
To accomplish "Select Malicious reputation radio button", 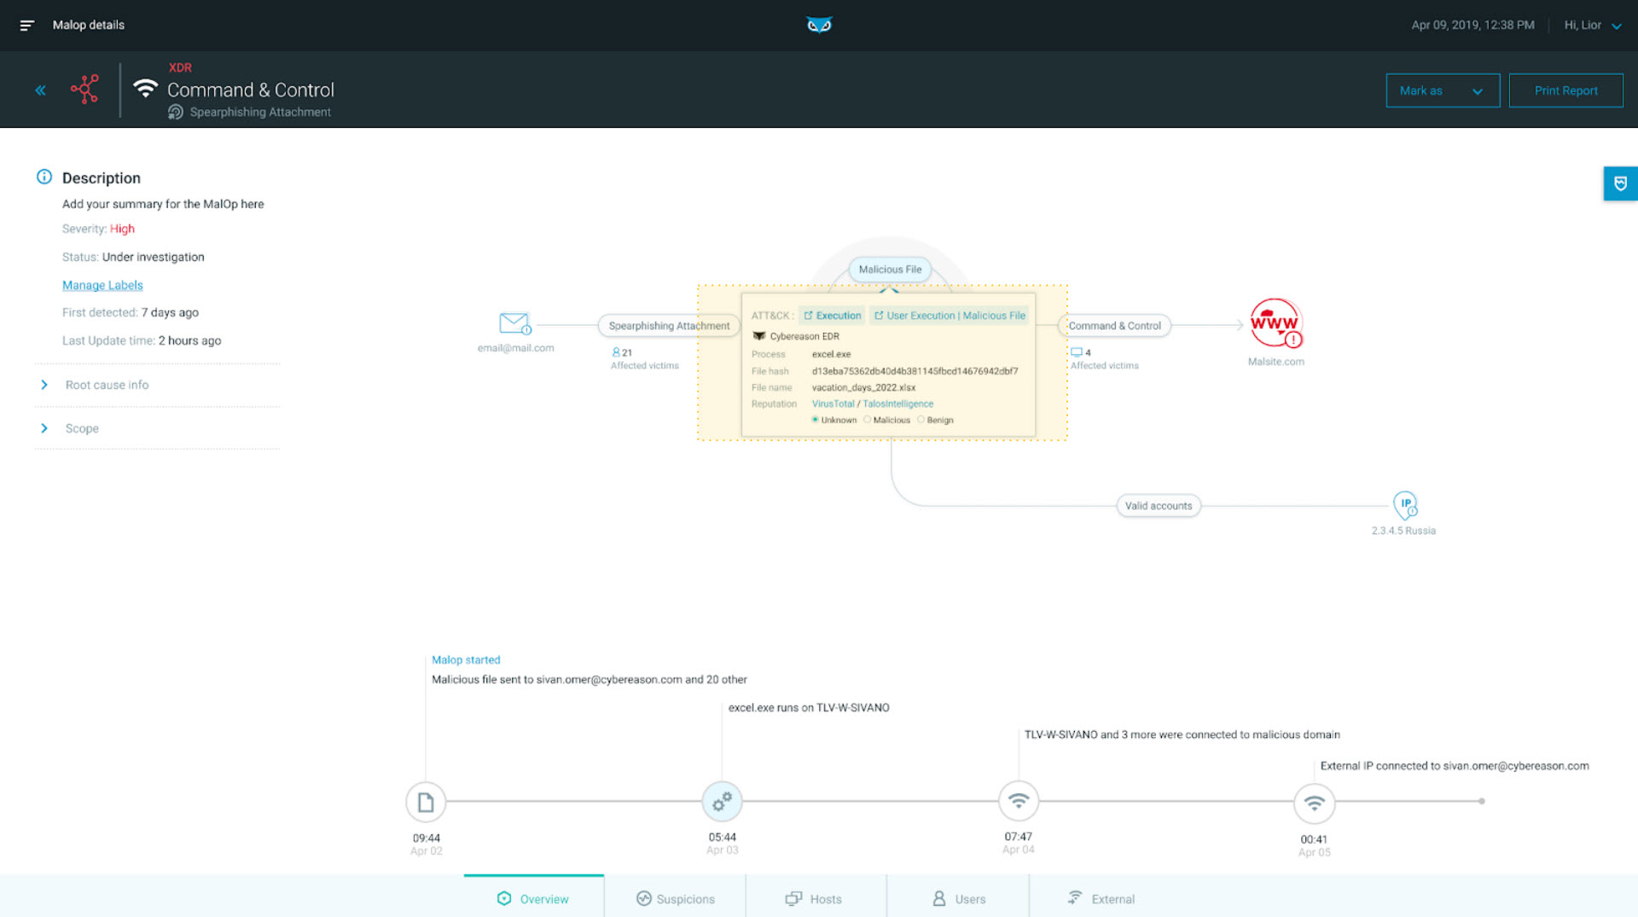I will 868,420.
